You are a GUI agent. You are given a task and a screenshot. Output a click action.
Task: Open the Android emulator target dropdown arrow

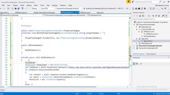click(x=124, y=8)
